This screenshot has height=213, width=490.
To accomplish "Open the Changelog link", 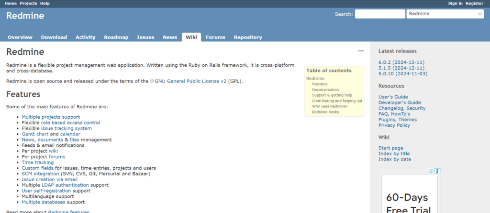I will coord(391,108).
